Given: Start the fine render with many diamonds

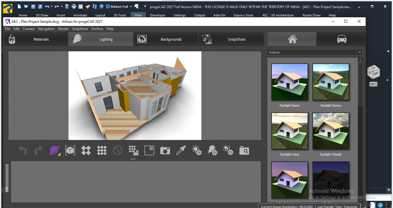Looking at the screenshot, I should 102,150.
